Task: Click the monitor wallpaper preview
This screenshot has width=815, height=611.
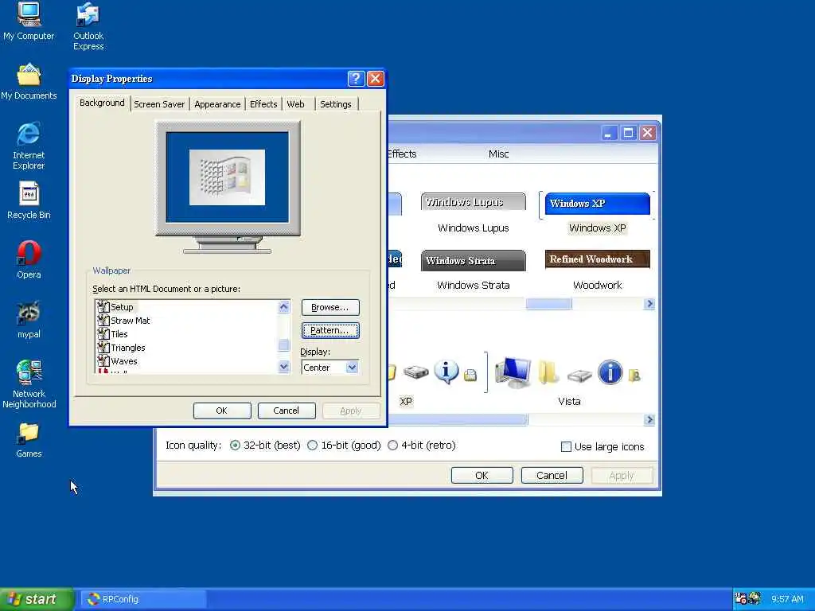Action: [x=227, y=177]
